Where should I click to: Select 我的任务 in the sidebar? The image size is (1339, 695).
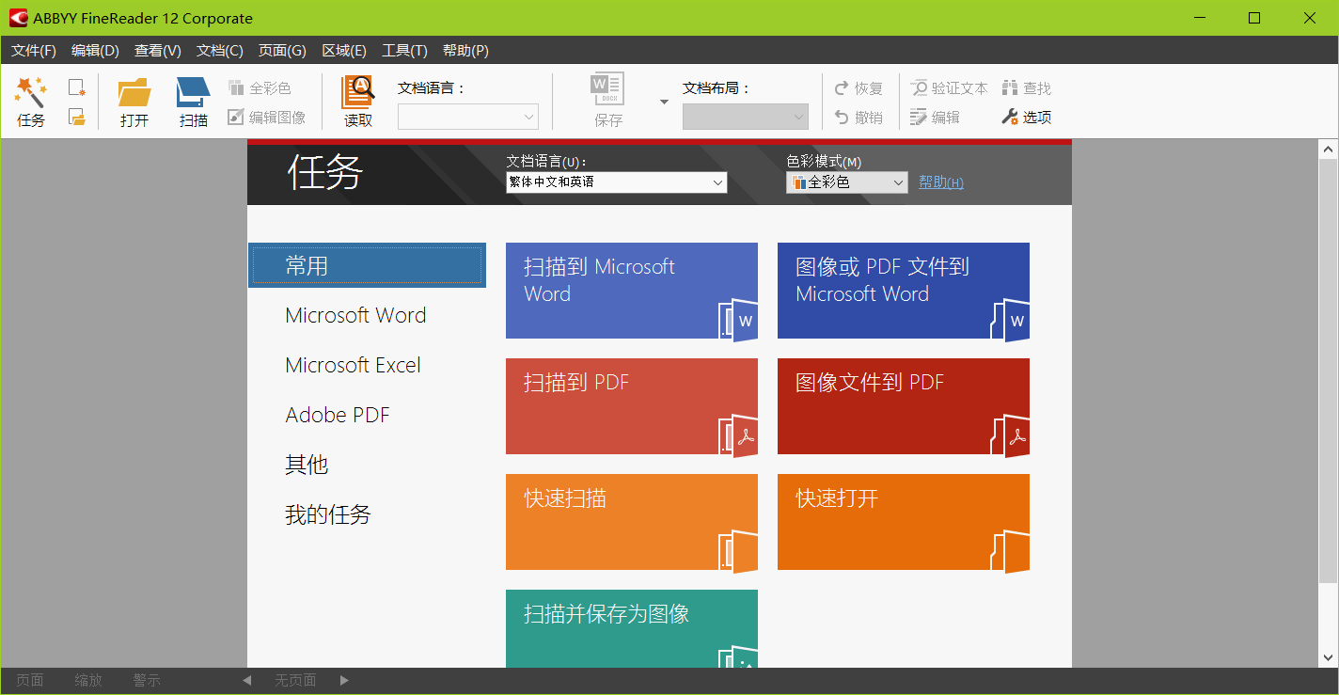point(327,515)
